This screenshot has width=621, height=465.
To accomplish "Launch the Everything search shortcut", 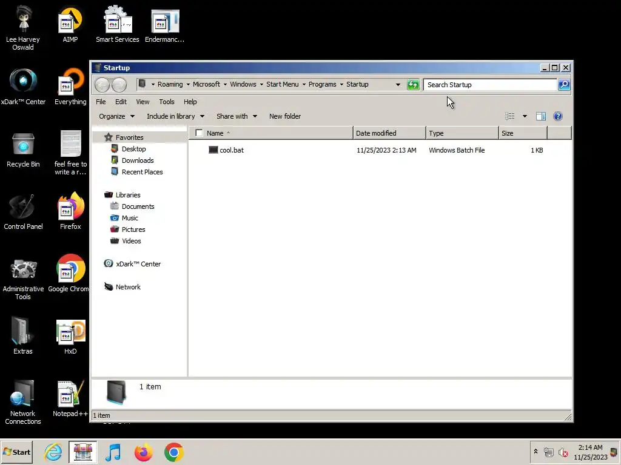I will [x=70, y=87].
